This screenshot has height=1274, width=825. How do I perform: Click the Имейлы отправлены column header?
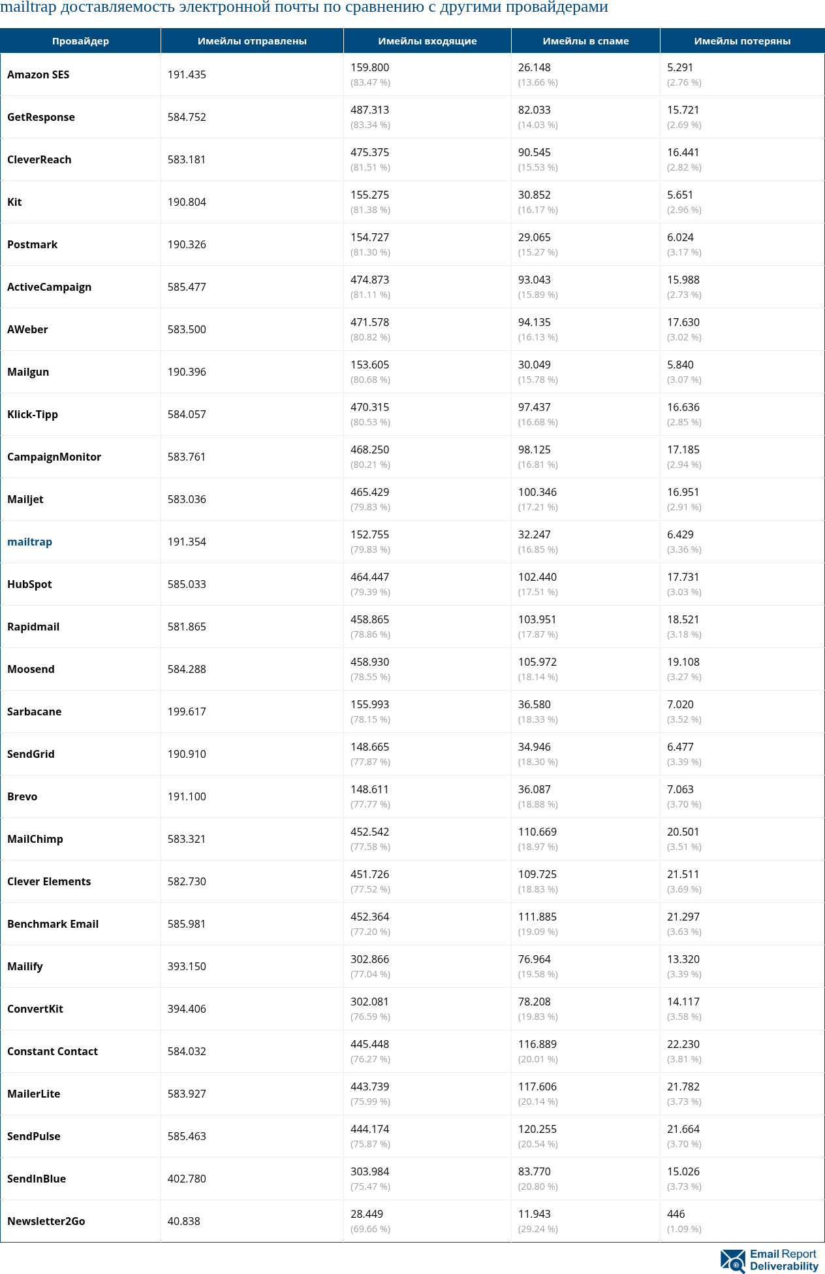[x=252, y=41]
